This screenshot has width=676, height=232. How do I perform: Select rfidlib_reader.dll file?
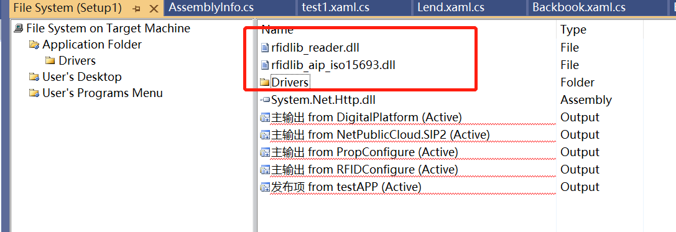[315, 47]
